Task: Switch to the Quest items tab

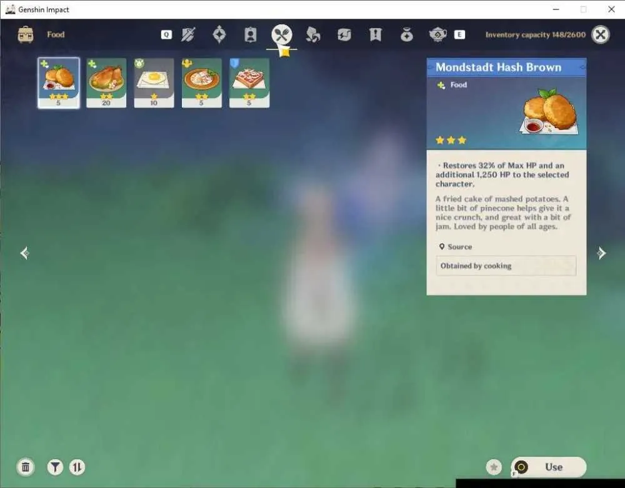Action: click(376, 34)
